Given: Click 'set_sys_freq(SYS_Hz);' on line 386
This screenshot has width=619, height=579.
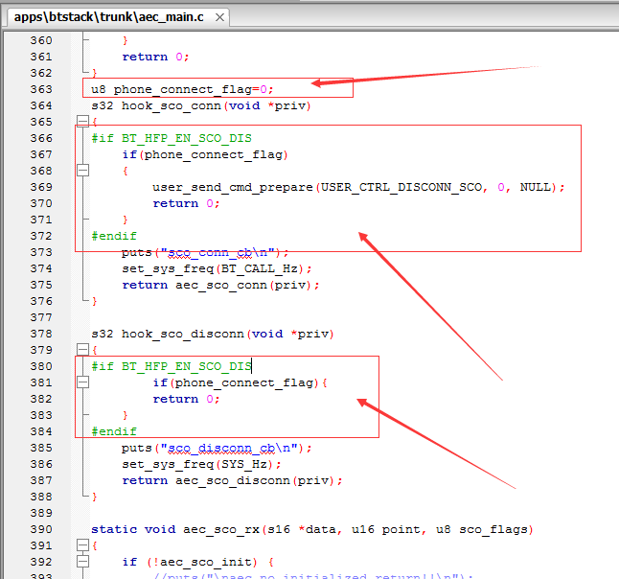Looking at the screenshot, I should 201,465.
